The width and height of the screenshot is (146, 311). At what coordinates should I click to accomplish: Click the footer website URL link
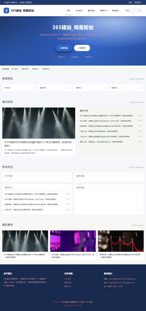tap(122, 283)
